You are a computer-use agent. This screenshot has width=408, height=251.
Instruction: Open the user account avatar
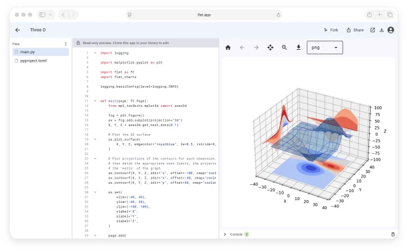391,30
